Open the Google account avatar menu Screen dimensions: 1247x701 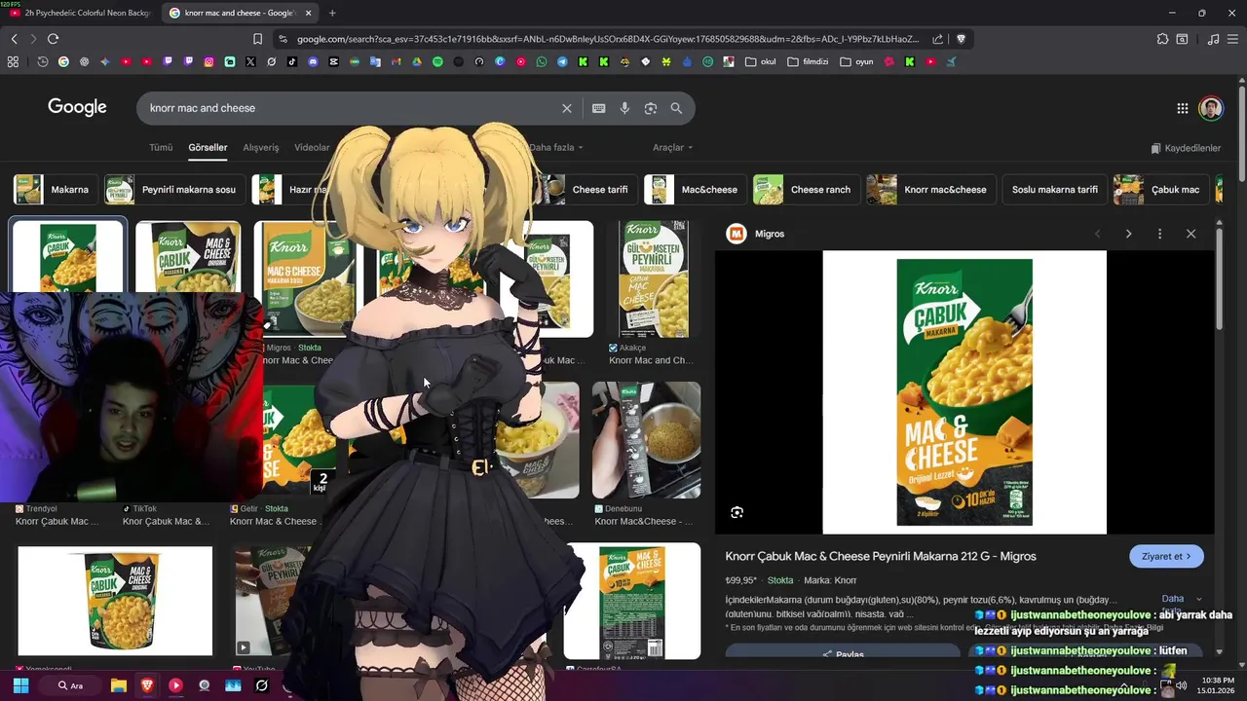pos(1211,108)
